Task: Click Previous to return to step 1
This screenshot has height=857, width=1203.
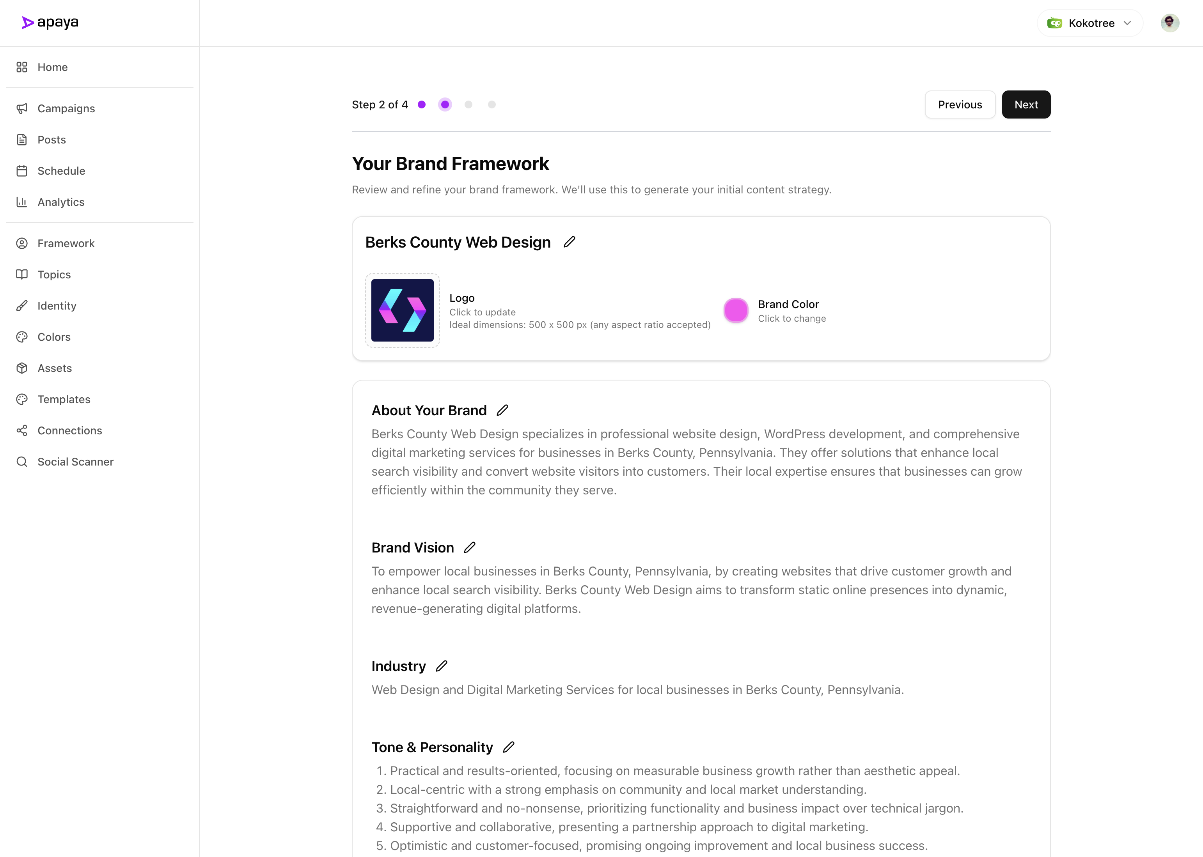Action: (x=960, y=104)
